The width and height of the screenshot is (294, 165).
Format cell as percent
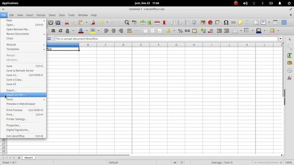click(x=180, y=31)
